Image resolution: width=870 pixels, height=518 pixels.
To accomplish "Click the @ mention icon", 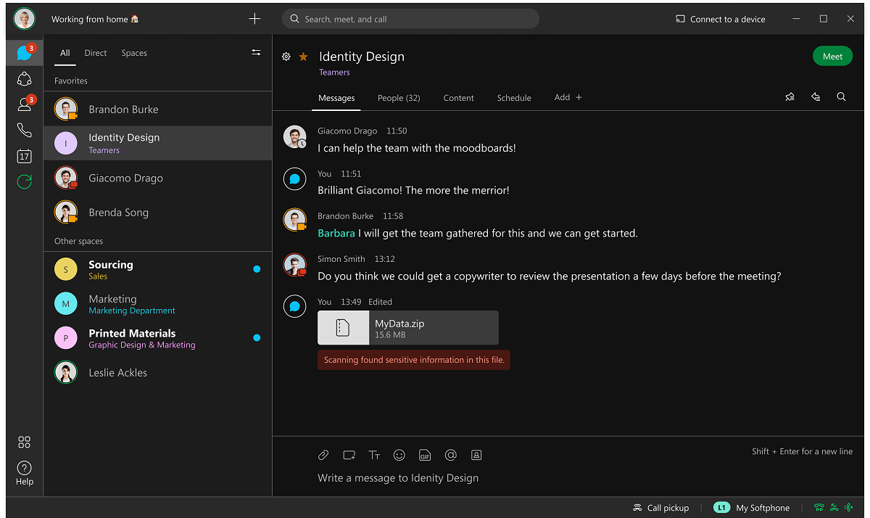I will pos(450,455).
